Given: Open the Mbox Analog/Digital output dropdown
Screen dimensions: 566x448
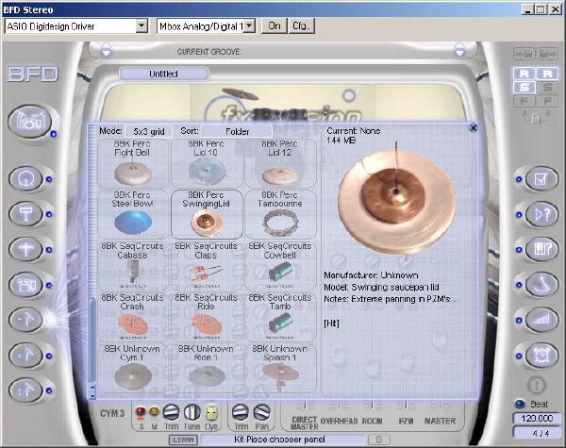Looking at the screenshot, I should pyautogui.click(x=249, y=26).
